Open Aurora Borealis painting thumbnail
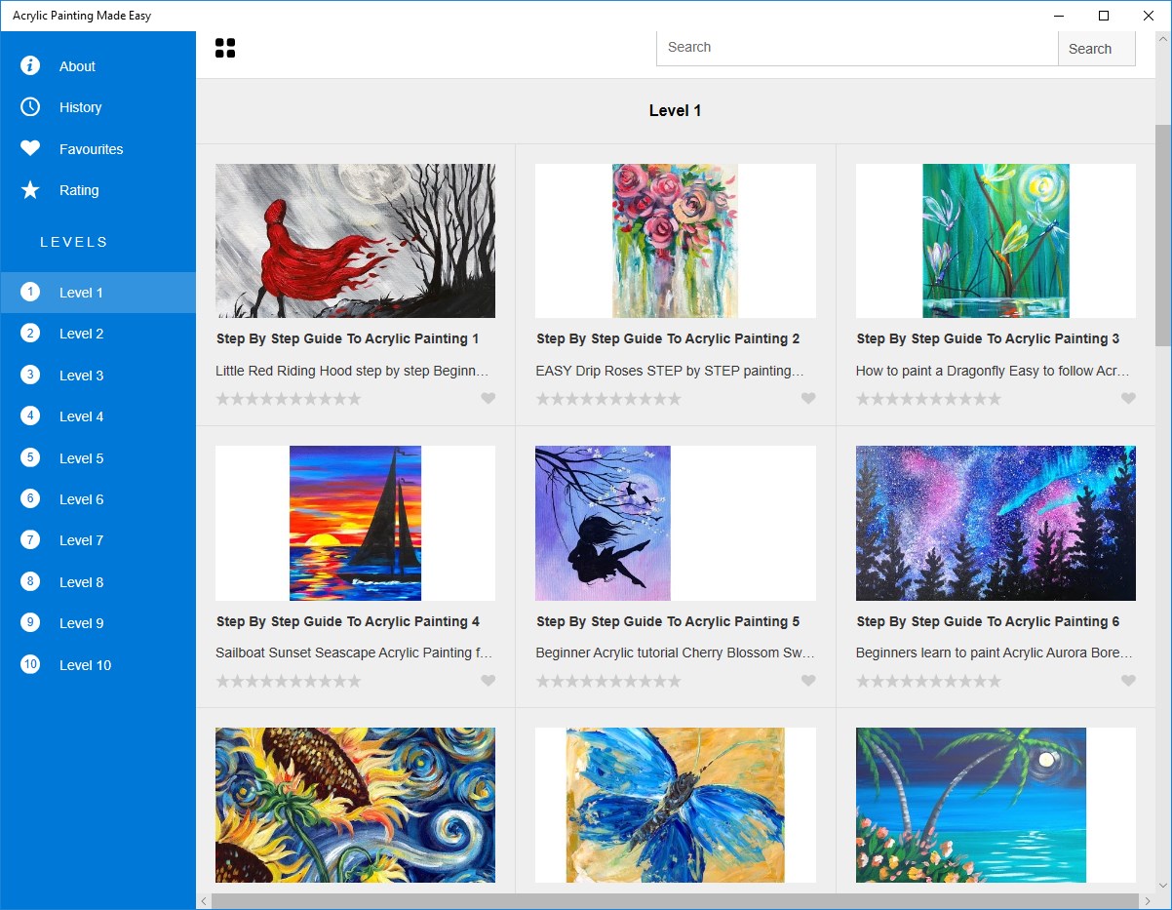Image resolution: width=1172 pixels, height=910 pixels. click(x=996, y=523)
